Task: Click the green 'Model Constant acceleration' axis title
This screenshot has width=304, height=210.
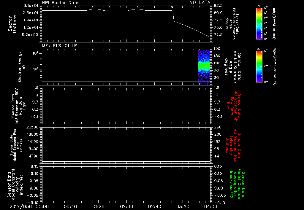Action: click(x=237, y=184)
